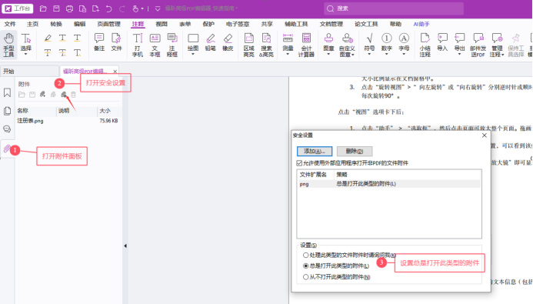Viewport: 533px width, 304px height.
Task: Toggle 允许使用外部应用程序打开非PDF的文件附件 checkbox
Action: (x=299, y=163)
